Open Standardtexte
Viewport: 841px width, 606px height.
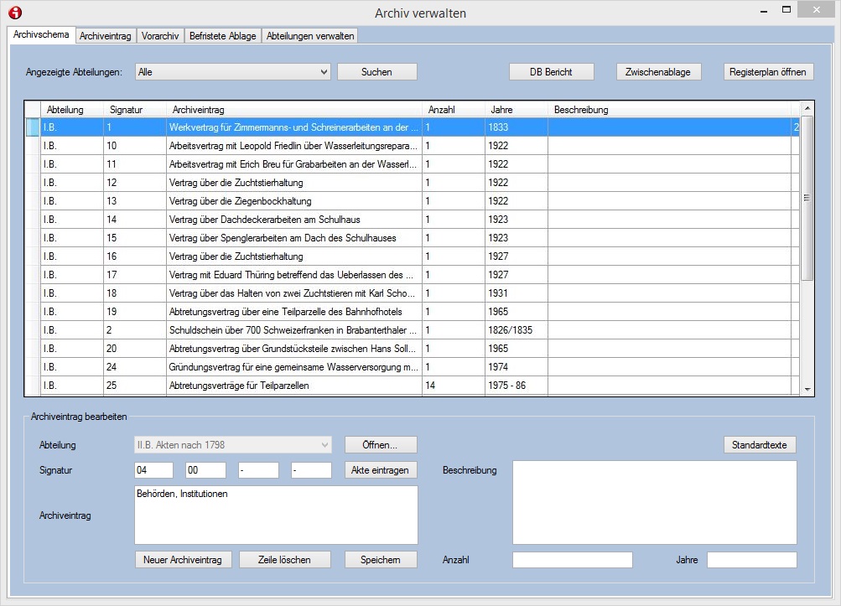click(759, 445)
